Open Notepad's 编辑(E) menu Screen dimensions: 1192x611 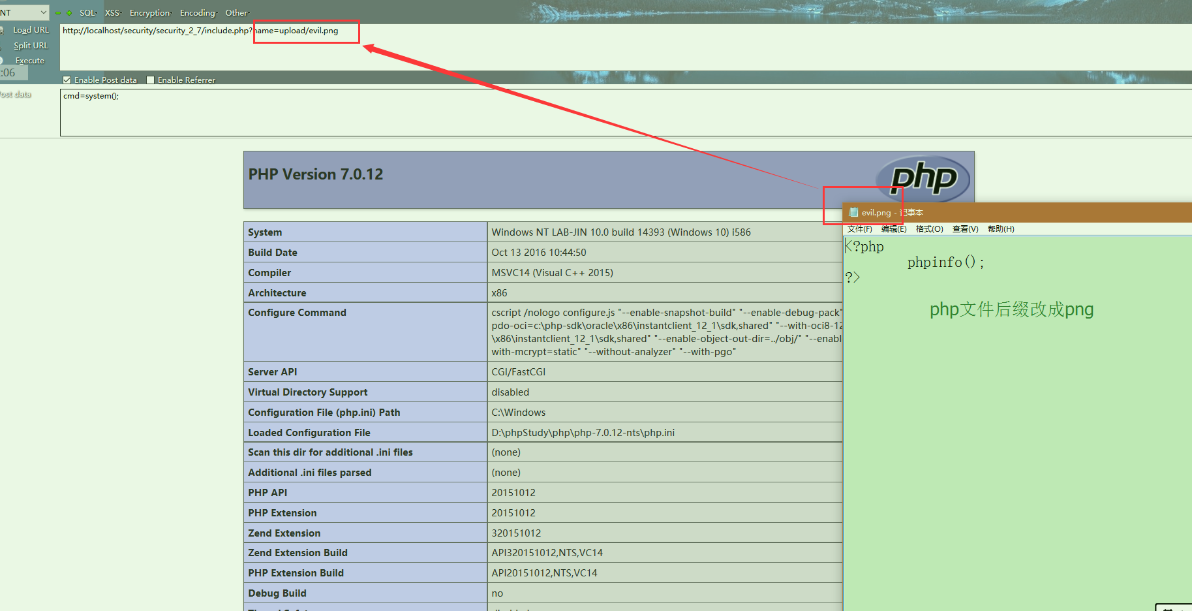coord(893,229)
